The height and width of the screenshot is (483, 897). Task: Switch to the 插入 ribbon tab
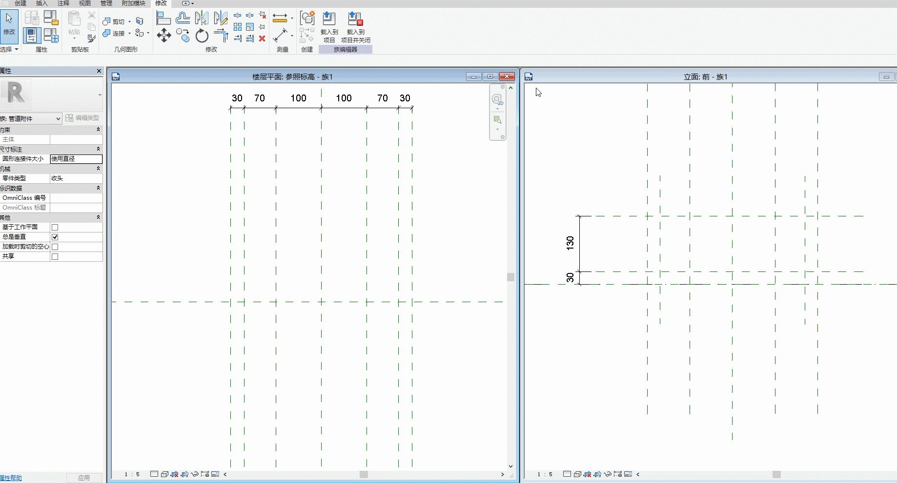tap(42, 3)
